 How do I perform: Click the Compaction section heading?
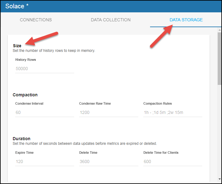tap(25, 95)
